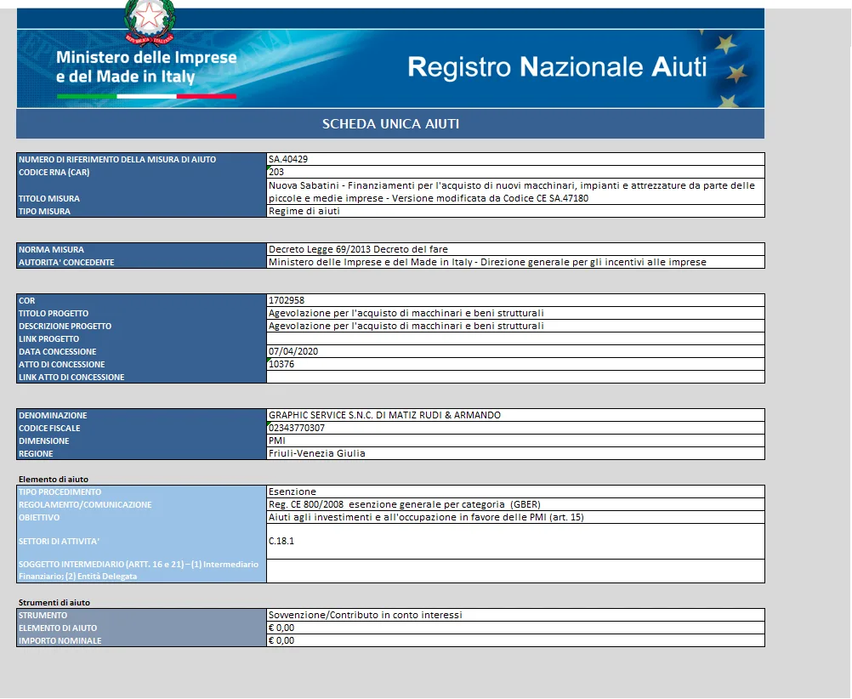The image size is (852, 699).
Task: Click the Friuli-Venezia Giulia region cell
Action: coord(515,453)
